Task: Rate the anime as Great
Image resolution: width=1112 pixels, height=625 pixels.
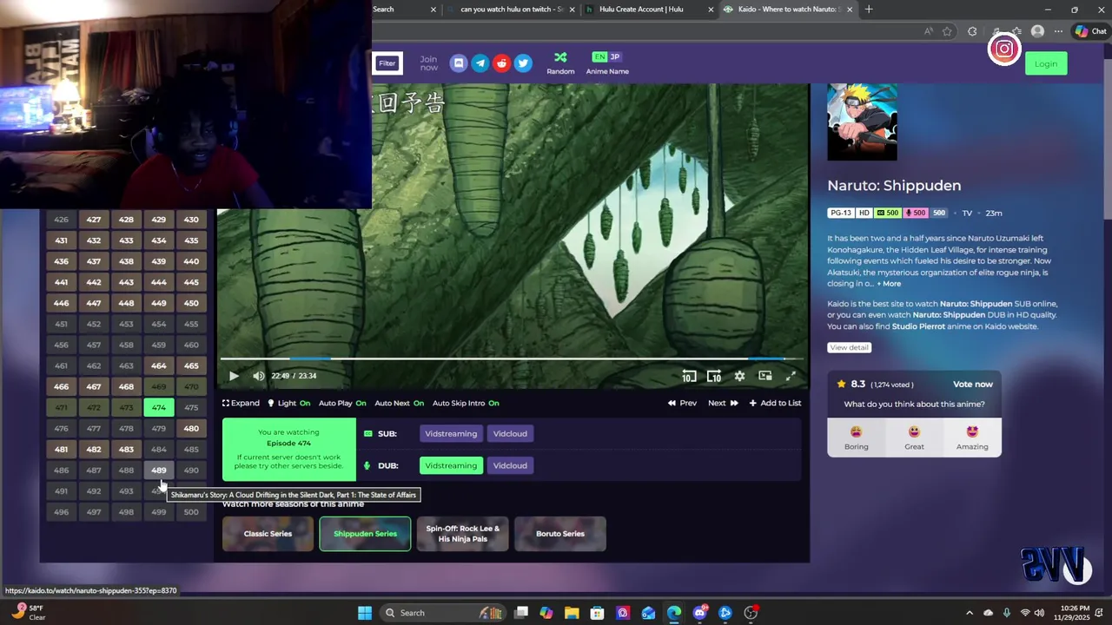Action: click(x=914, y=437)
